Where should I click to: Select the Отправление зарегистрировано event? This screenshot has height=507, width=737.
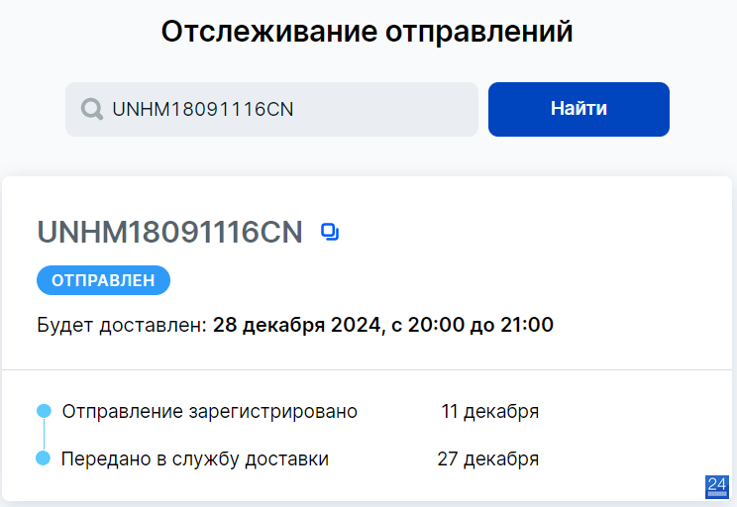(x=210, y=412)
